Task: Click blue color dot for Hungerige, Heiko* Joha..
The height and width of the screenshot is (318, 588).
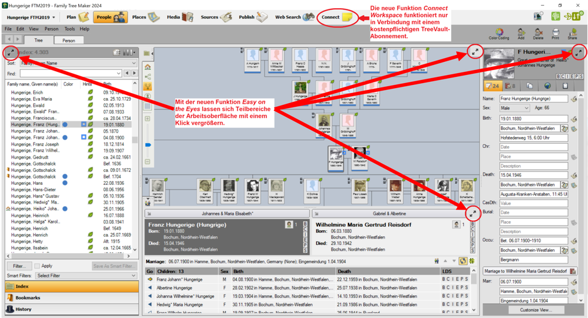Action: 65,209
